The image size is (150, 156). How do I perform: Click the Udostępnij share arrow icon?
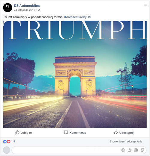(116, 132)
